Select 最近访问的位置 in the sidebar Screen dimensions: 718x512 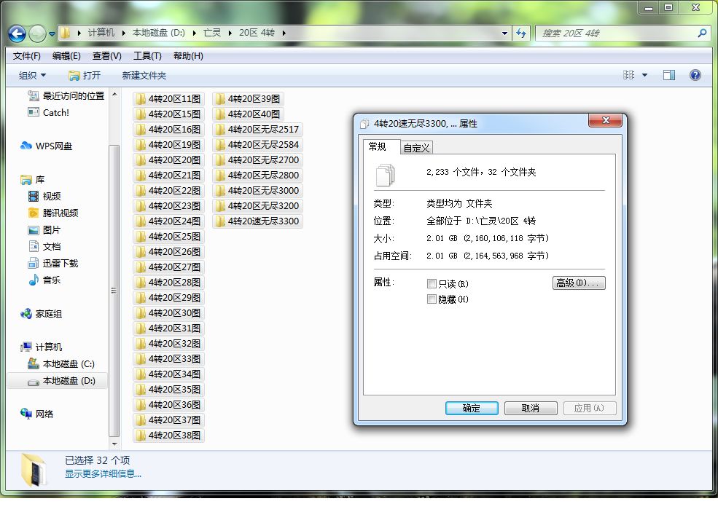click(x=66, y=95)
